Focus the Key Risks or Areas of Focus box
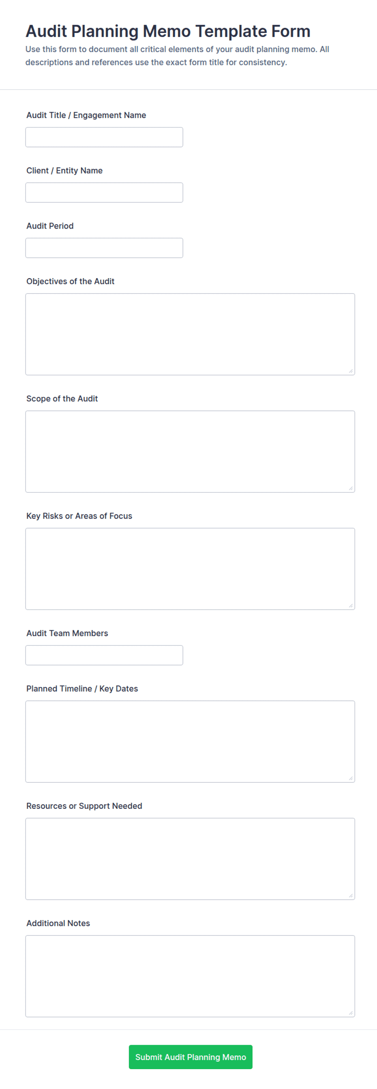The width and height of the screenshot is (377, 1089). 190,568
